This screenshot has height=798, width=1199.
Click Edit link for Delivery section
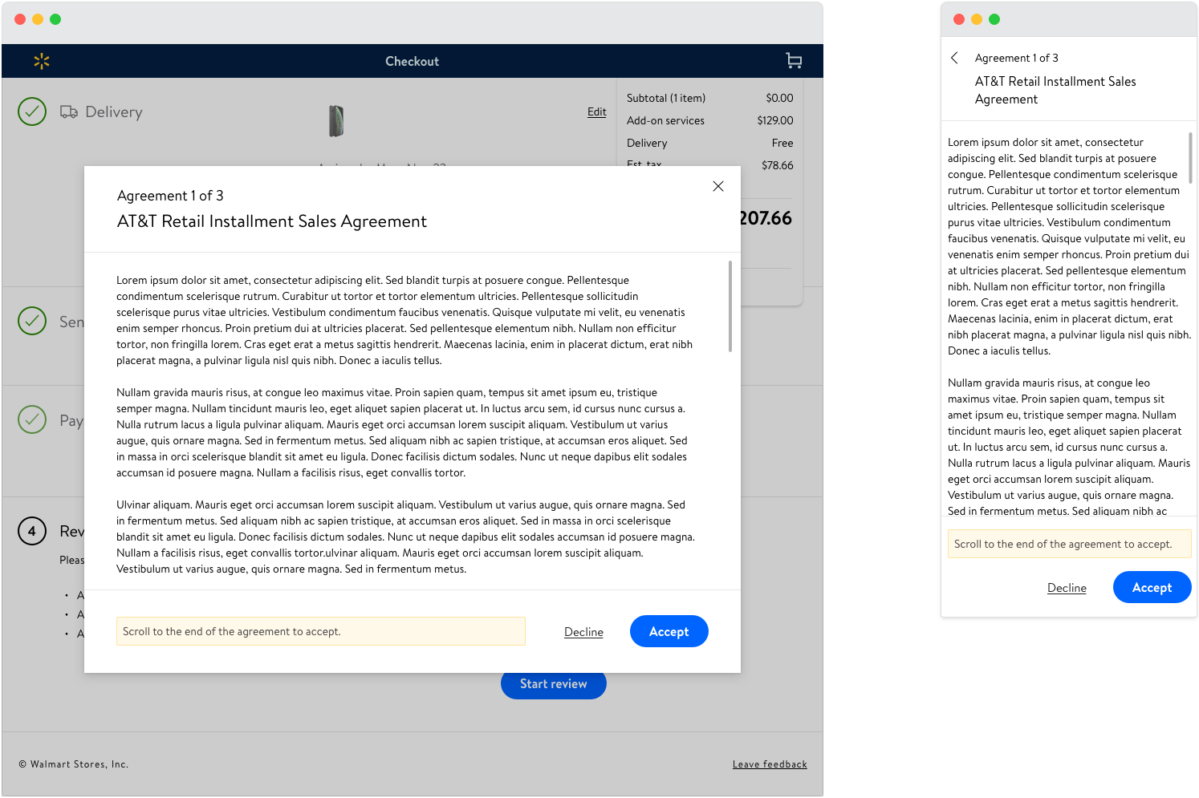pyautogui.click(x=596, y=112)
